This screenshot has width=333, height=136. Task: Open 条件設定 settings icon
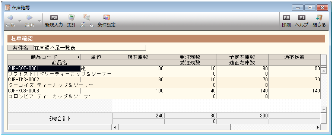pos(106,18)
